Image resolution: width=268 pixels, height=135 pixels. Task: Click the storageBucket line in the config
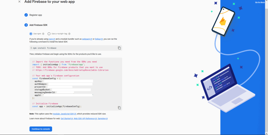point(63,90)
